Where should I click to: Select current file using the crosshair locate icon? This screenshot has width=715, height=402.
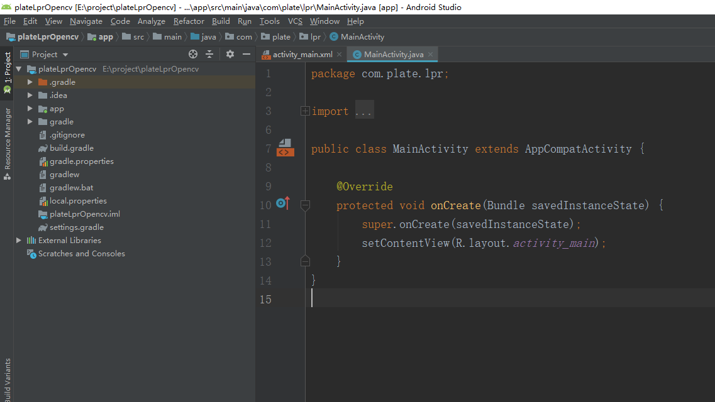click(193, 54)
